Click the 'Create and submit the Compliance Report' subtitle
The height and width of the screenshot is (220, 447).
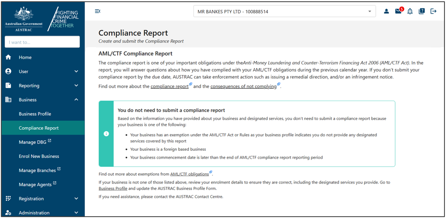[x=141, y=41]
